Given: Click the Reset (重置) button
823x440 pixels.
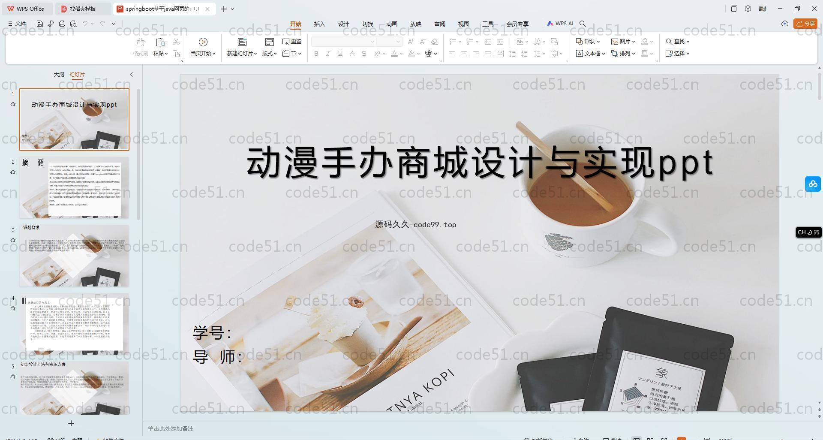Looking at the screenshot, I should [292, 42].
